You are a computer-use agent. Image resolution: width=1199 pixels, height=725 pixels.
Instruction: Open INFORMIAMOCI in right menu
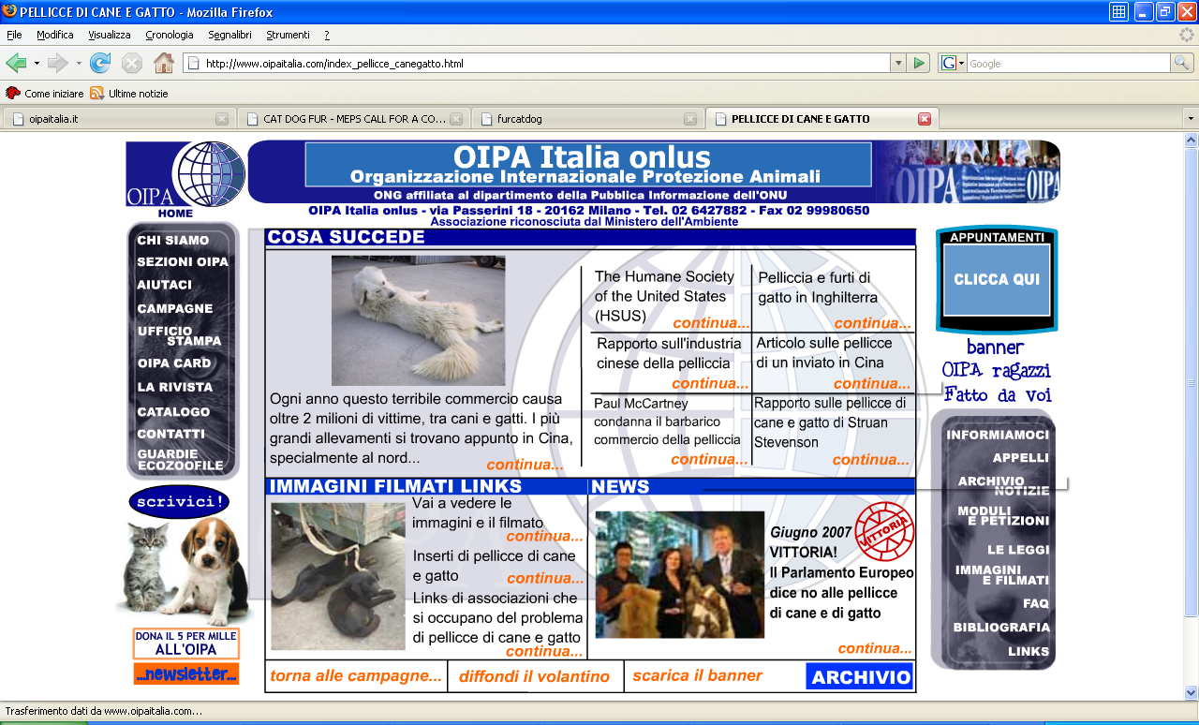[x=998, y=436]
